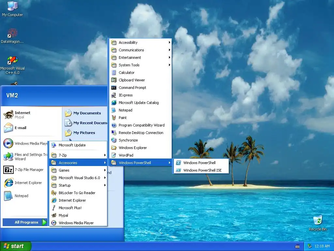
Task: Open My Recent Documents
Action: tap(86, 123)
